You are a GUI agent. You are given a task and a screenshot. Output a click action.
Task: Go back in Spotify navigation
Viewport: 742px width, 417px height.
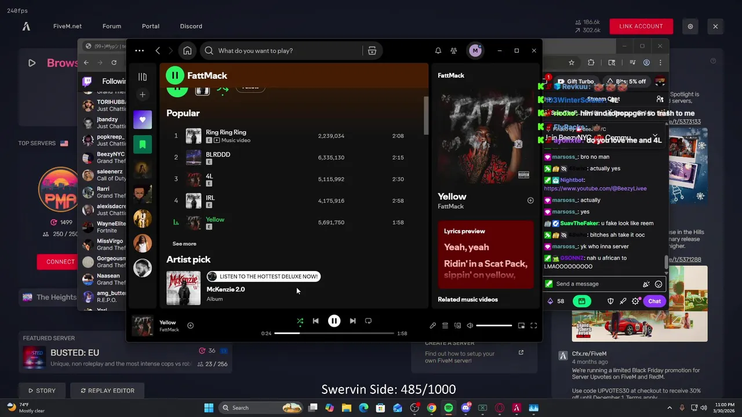158,50
